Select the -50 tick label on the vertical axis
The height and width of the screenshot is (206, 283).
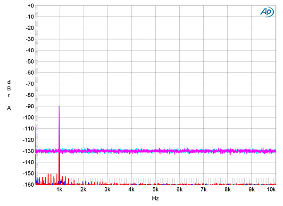(28, 62)
